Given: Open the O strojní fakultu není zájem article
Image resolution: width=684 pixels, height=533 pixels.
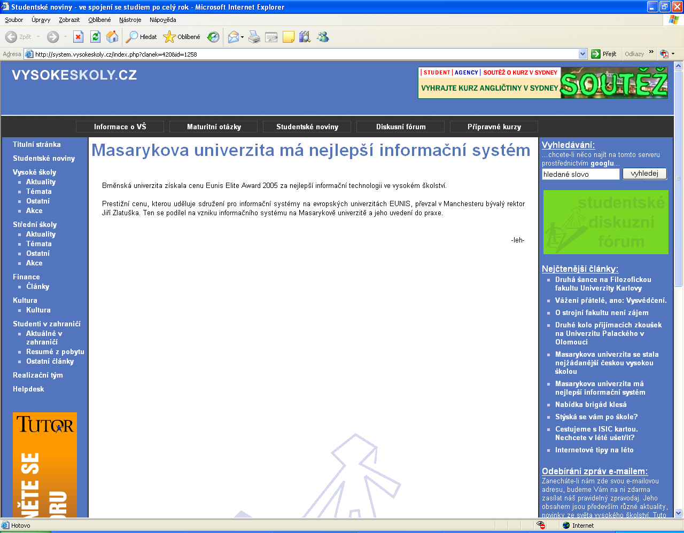Looking at the screenshot, I should point(602,312).
